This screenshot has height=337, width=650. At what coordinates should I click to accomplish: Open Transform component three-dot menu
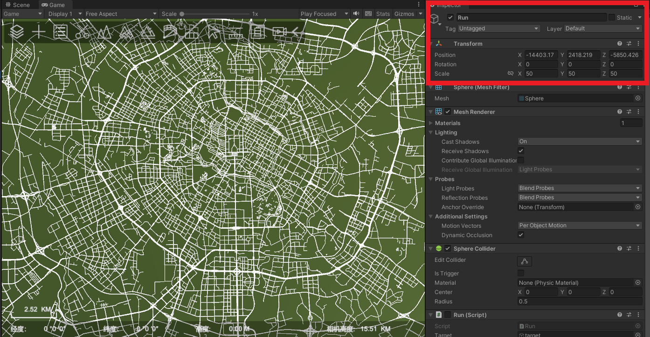point(638,43)
